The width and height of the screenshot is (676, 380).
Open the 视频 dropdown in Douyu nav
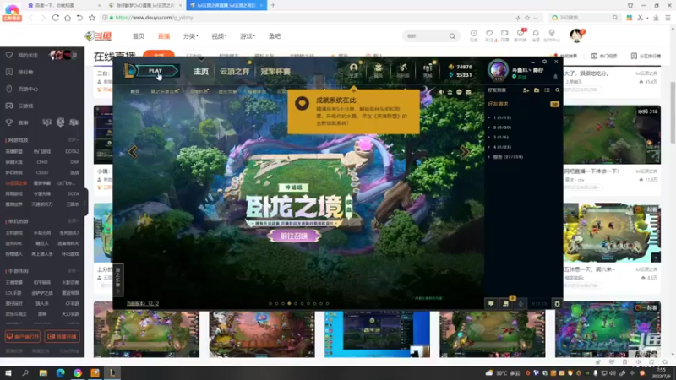[219, 36]
